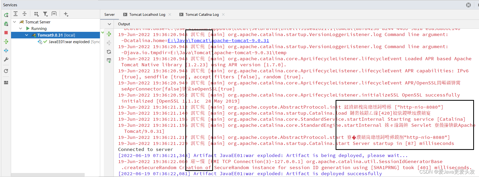Open the E:\Java\Tomcat\apache-tomcat-9.0.31 path link
This screenshot has height=177, width=479.
coord(218,41)
